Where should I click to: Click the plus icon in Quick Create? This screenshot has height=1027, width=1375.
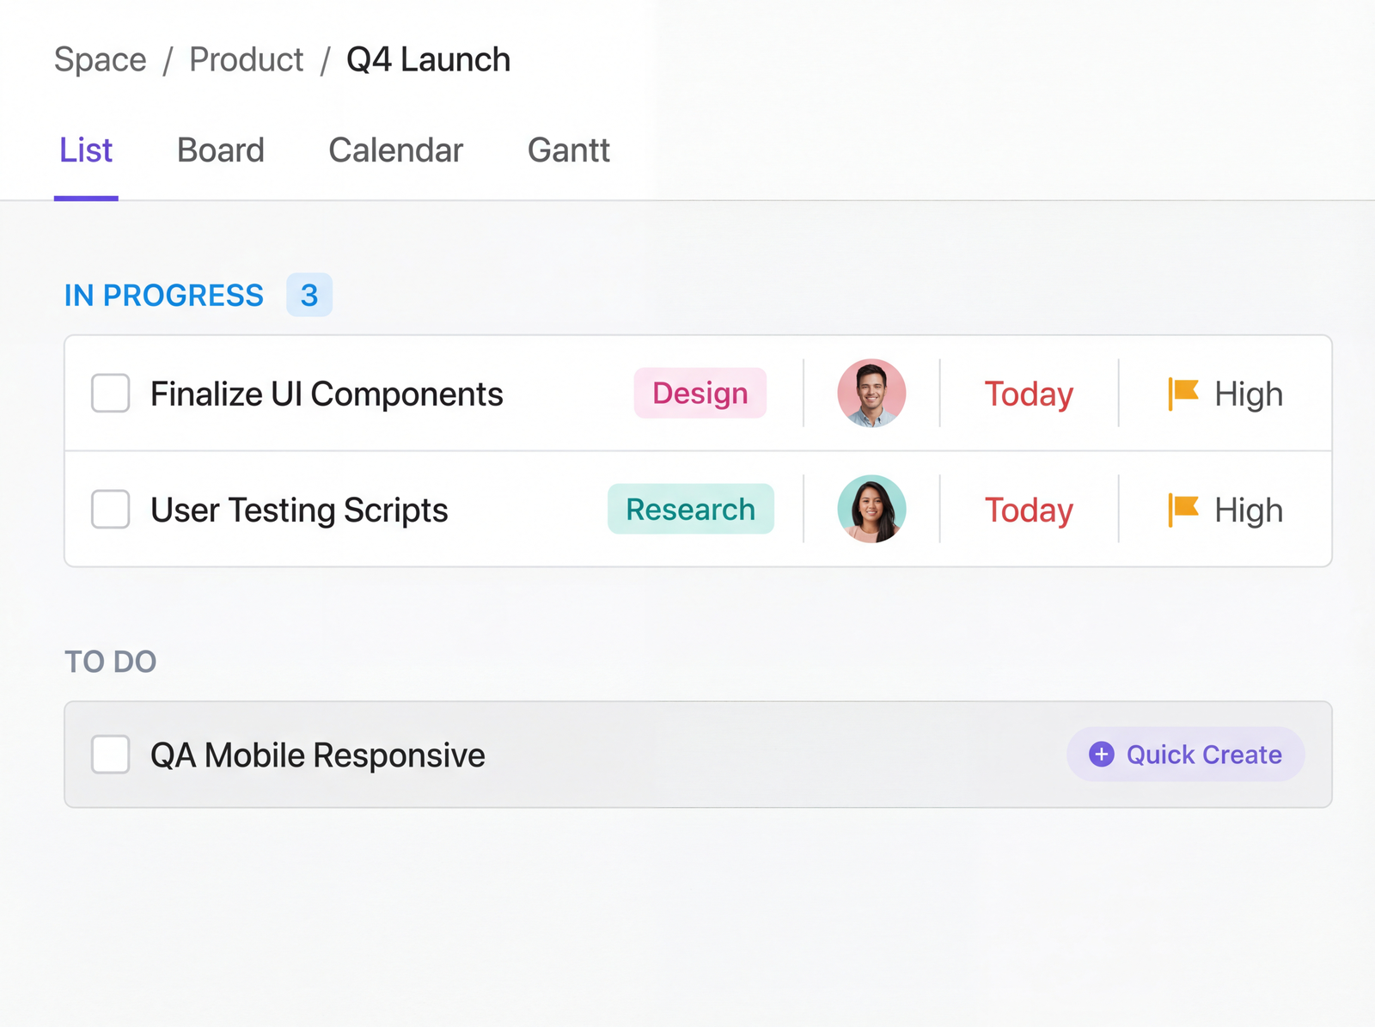[x=1101, y=755]
